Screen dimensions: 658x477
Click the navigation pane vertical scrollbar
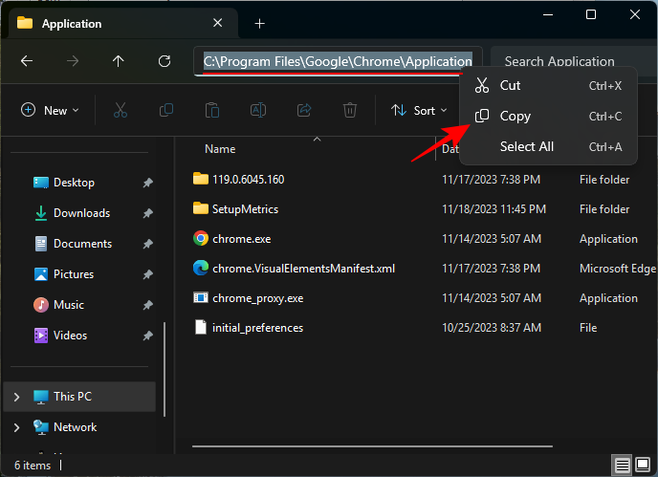click(x=164, y=369)
